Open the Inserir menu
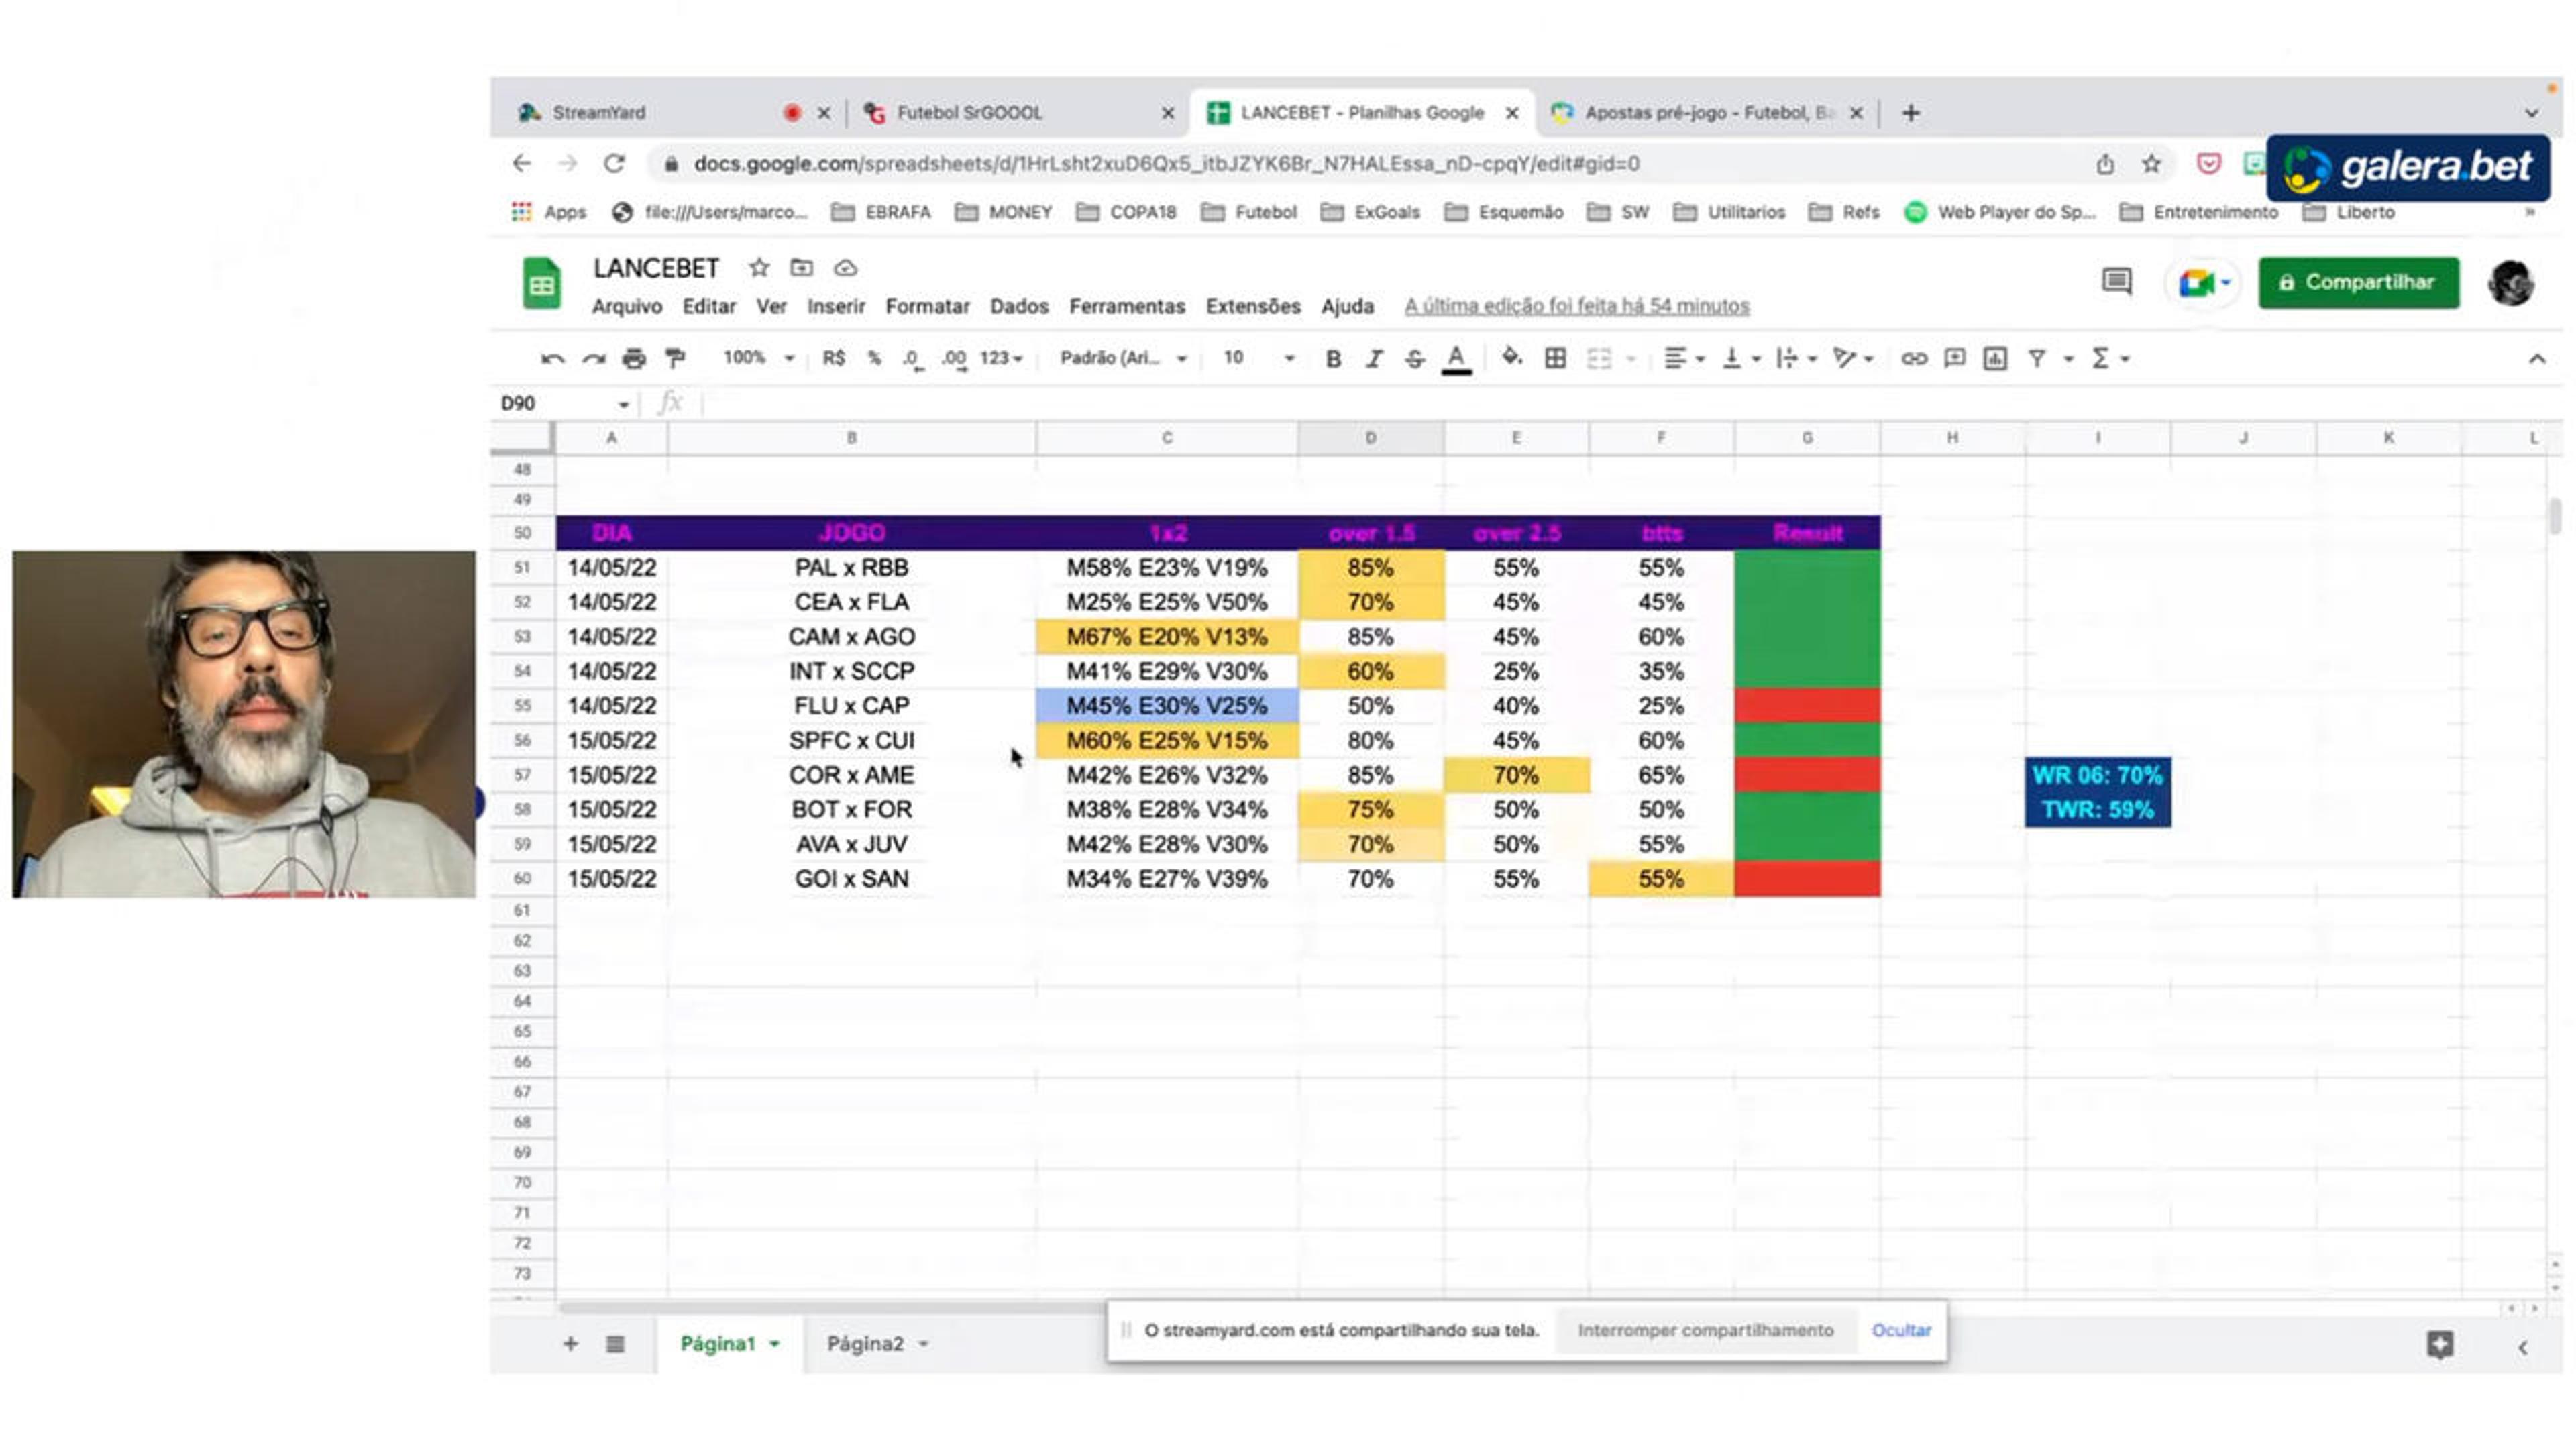Screen dimensions: 2576x1449 [836, 306]
